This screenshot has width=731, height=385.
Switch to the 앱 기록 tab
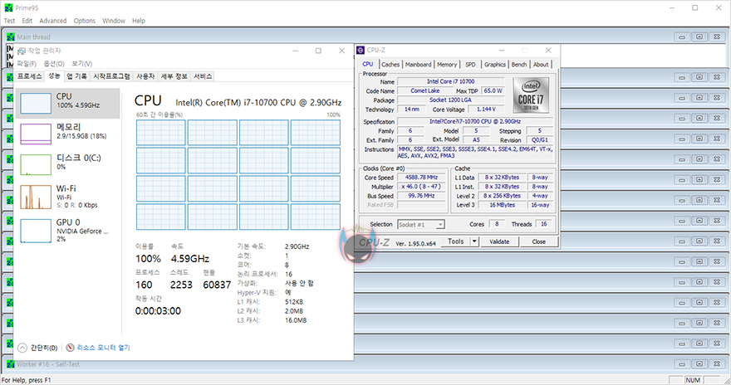tap(76, 76)
